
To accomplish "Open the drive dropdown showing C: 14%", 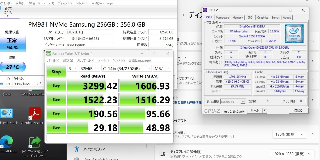I will pyautogui.click(x=126, y=68).
